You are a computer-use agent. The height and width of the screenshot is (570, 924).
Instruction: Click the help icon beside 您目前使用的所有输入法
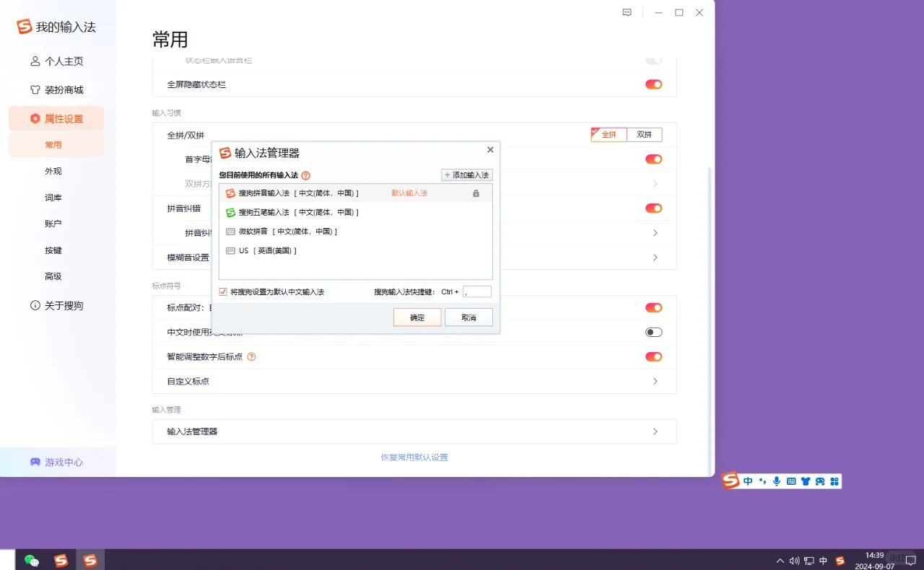(306, 175)
